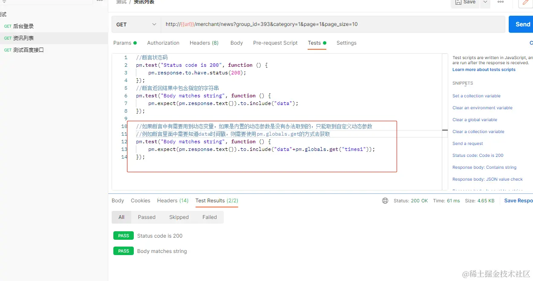Click the Save Response button
This screenshot has width=533, height=281.
(519, 201)
